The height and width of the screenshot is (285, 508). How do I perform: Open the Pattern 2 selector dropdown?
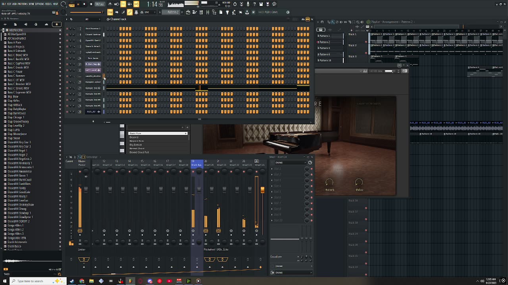pyautogui.click(x=173, y=12)
